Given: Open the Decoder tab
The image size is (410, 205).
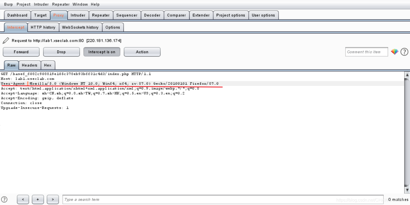Looking at the screenshot, I should 152,15.
